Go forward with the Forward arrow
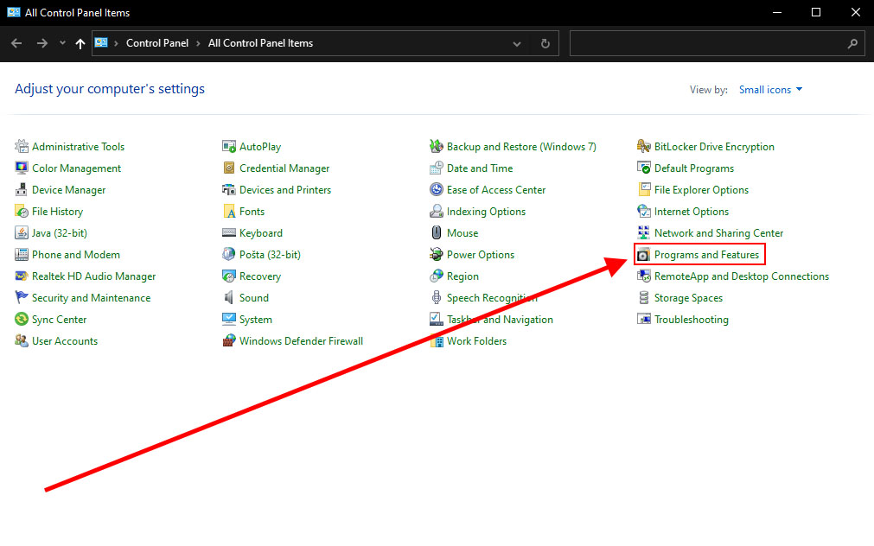Image resolution: width=874 pixels, height=546 pixels. (x=41, y=43)
